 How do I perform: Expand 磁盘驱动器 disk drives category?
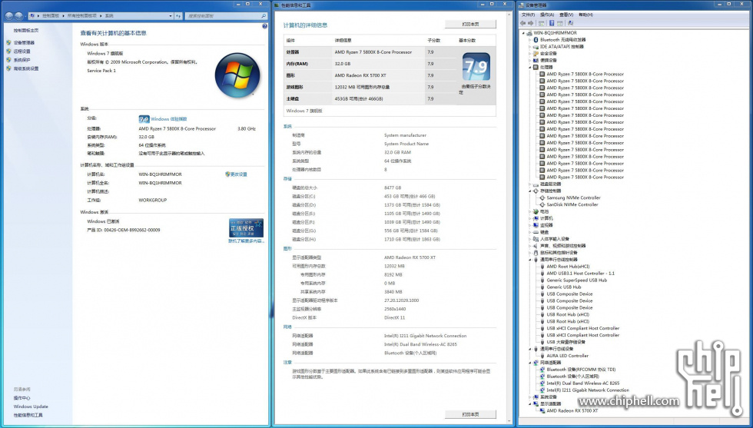(x=530, y=184)
